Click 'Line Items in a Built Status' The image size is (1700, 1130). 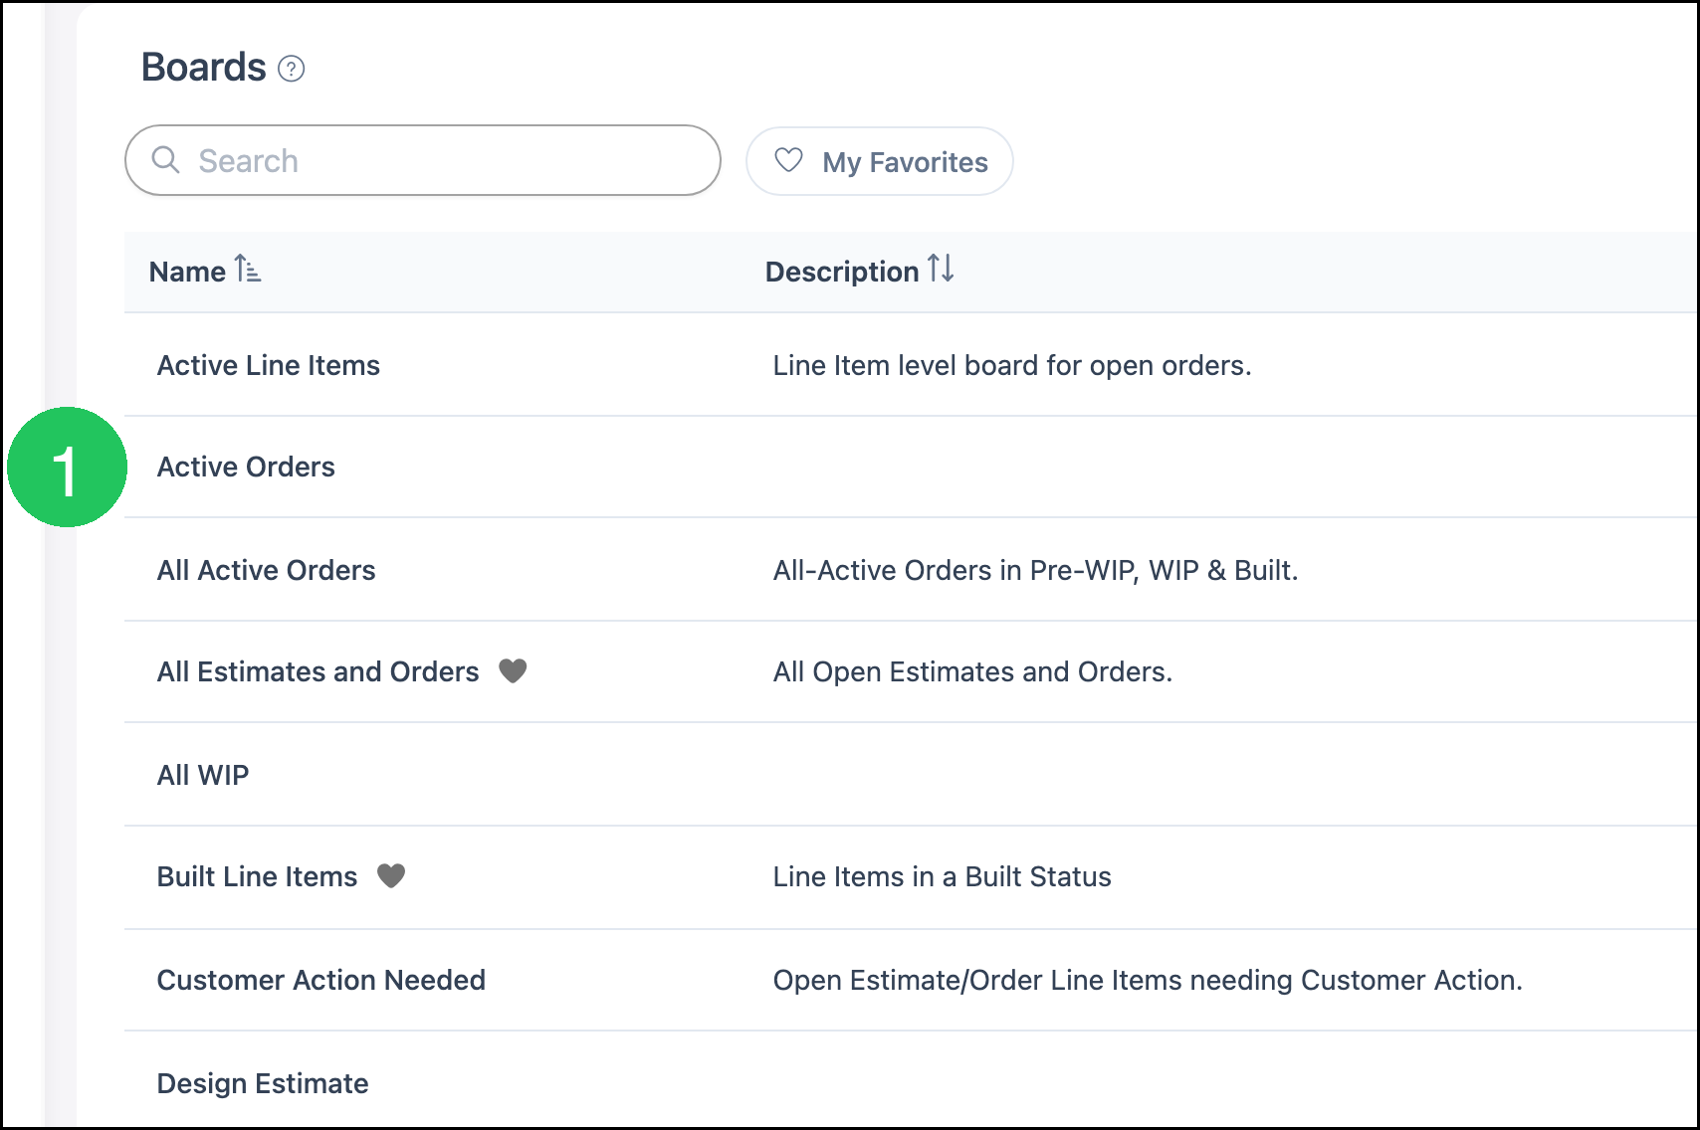click(943, 876)
